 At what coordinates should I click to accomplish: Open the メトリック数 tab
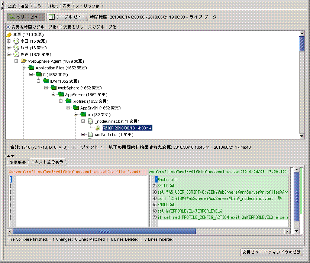coord(88,6)
